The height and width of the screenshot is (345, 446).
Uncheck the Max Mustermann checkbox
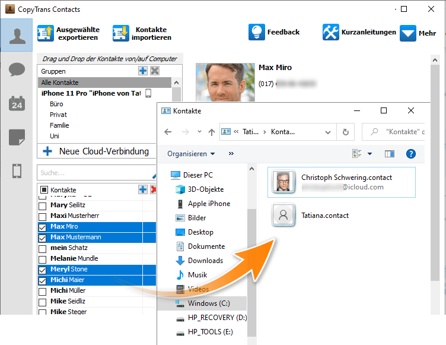[42, 238]
